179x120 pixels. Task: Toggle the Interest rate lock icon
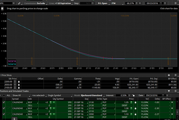[x=133, y=95]
